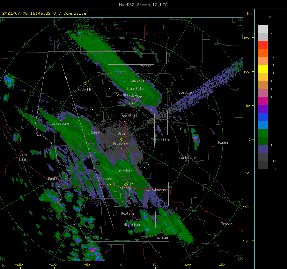Click the yellow radar marker at Olds
The height and width of the screenshot is (269, 287).
[121, 139]
